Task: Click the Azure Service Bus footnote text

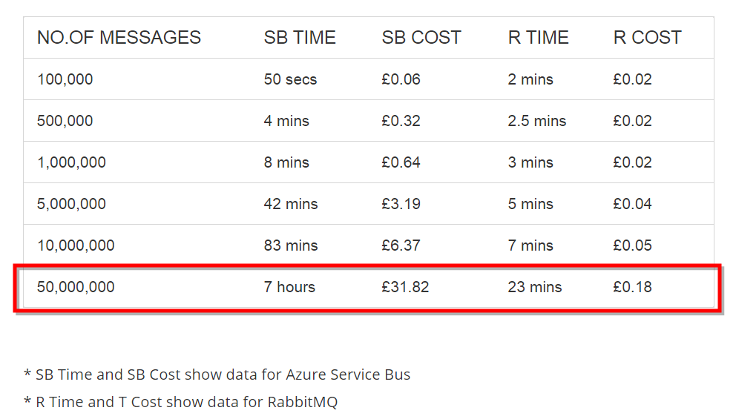Action: click(x=217, y=375)
